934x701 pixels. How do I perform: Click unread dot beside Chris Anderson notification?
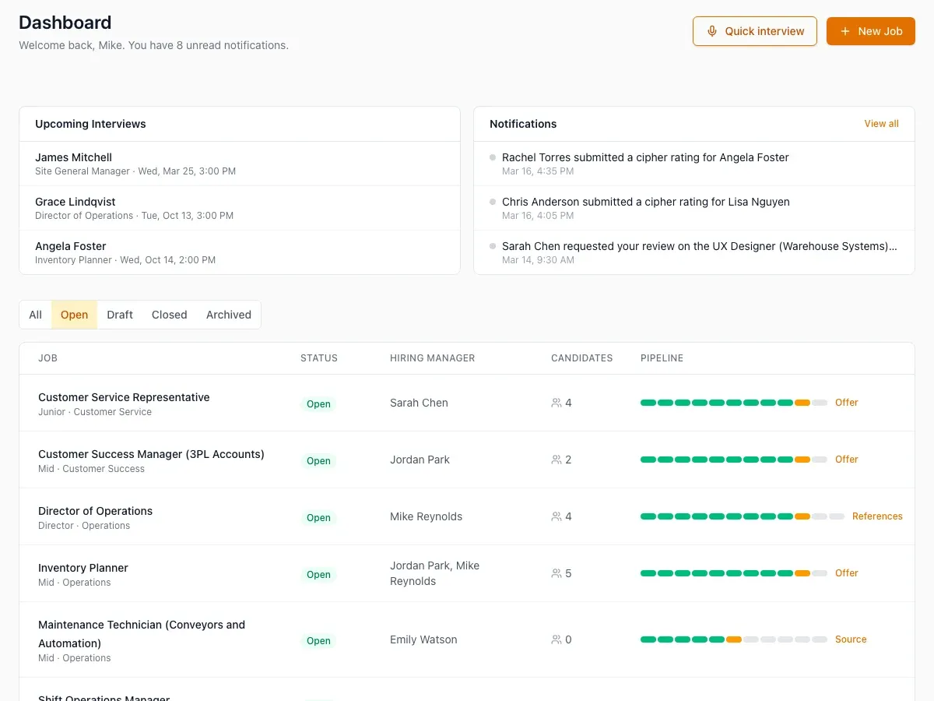click(493, 202)
